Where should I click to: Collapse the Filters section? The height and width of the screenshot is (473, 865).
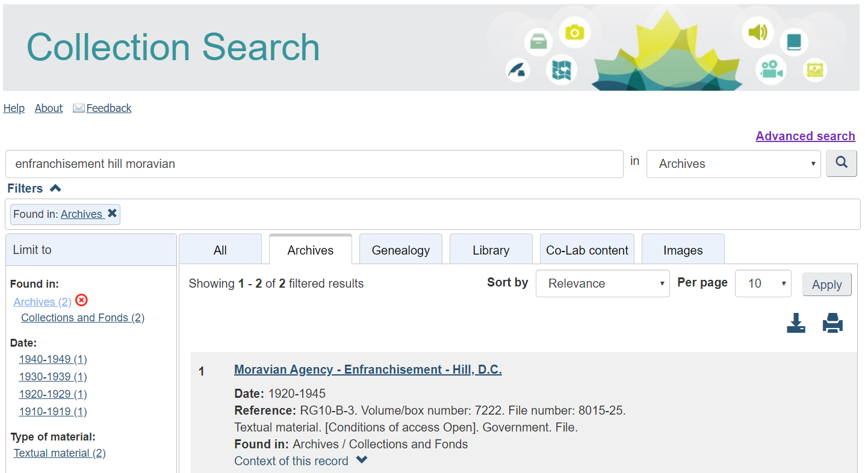click(x=55, y=188)
